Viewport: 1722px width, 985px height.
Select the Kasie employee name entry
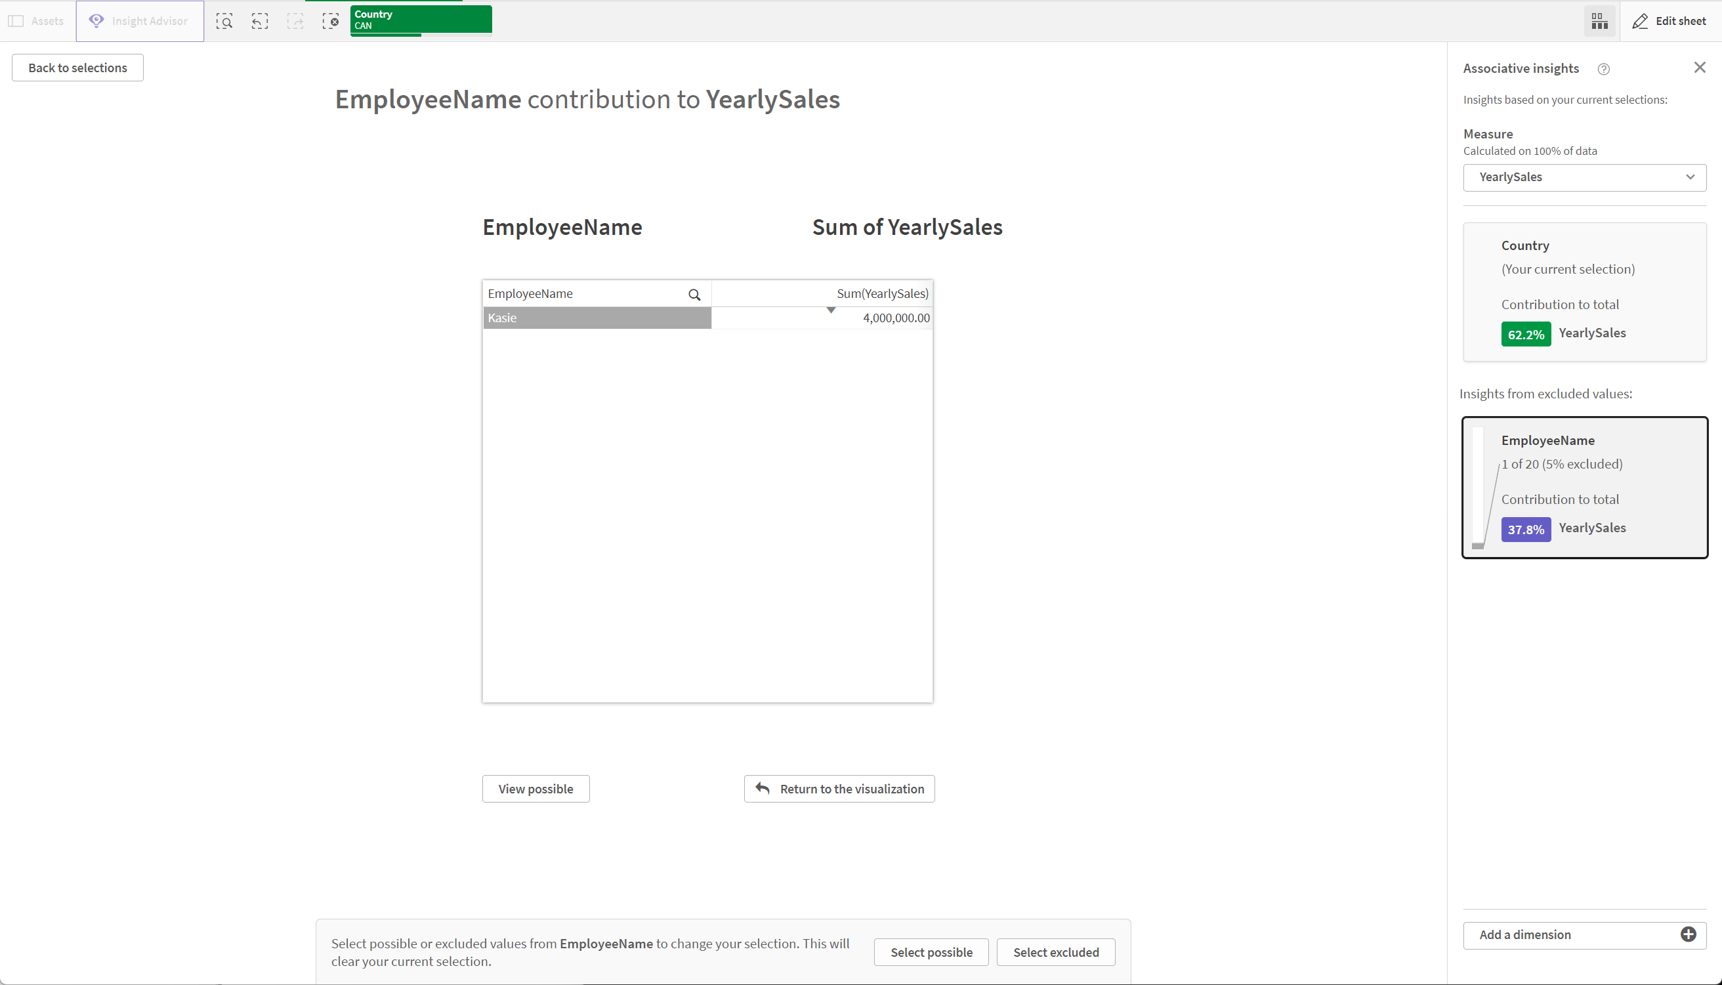(596, 317)
